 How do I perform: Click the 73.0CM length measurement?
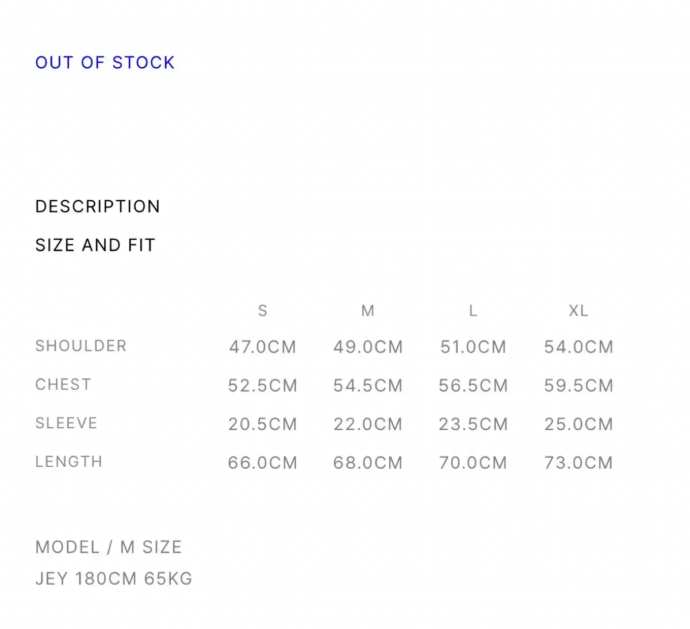578,462
